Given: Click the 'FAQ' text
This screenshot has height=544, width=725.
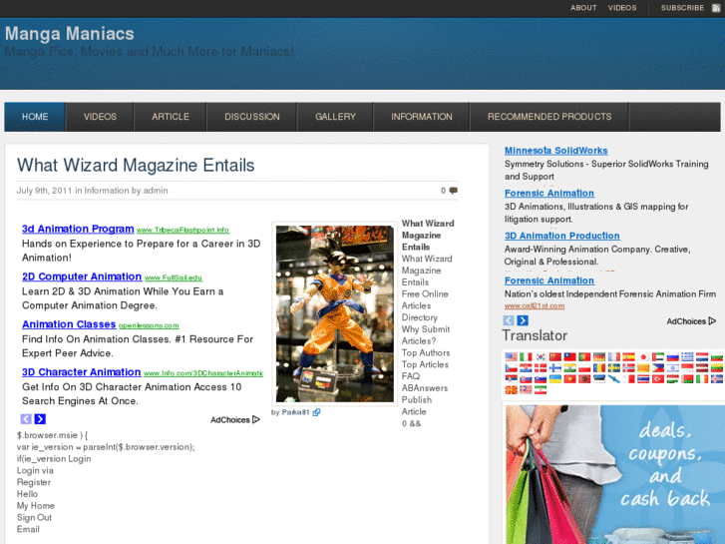Looking at the screenshot, I should pos(411,376).
